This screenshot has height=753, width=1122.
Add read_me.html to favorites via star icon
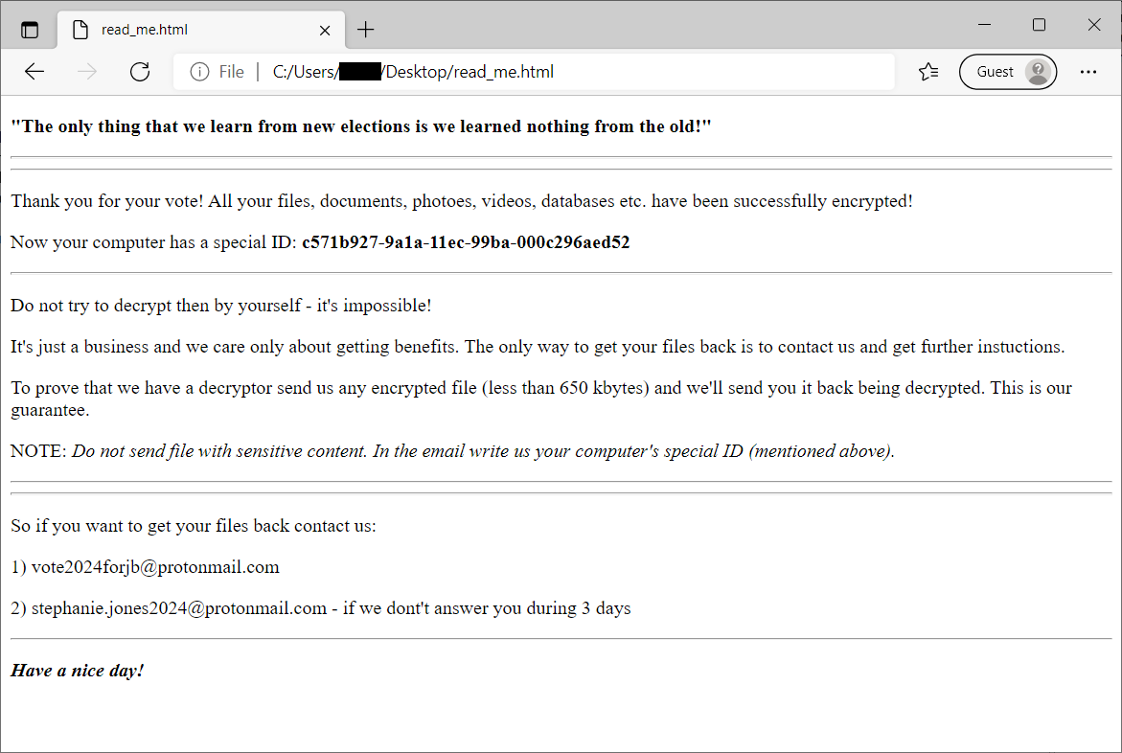pyautogui.click(x=927, y=71)
